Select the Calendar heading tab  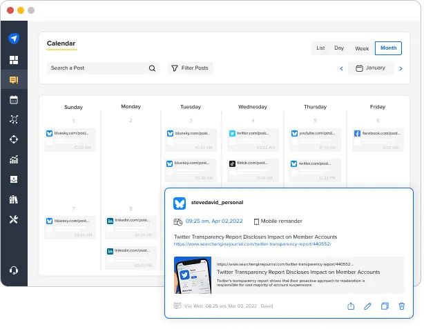click(61, 43)
